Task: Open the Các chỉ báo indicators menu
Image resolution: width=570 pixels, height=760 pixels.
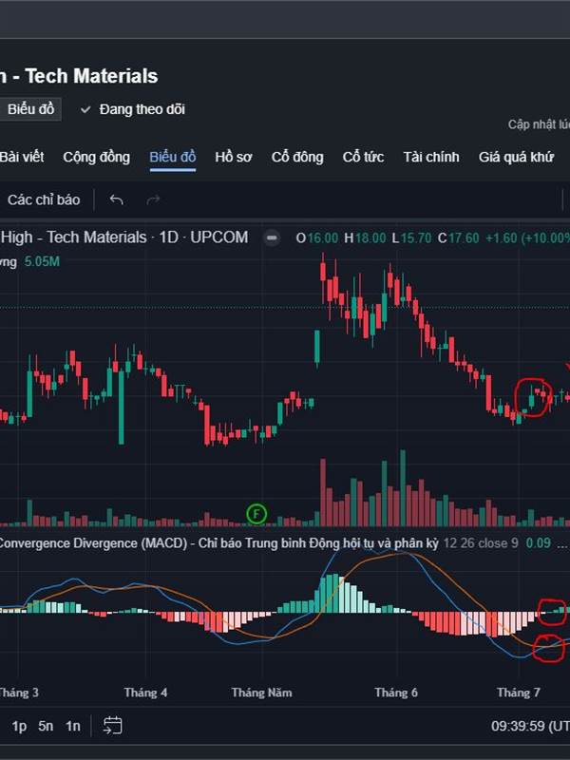Action: (x=44, y=199)
